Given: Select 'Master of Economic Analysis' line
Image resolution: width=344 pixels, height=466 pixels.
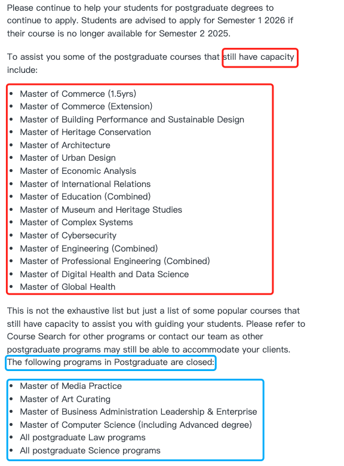Looking at the screenshot, I should coord(78,171).
